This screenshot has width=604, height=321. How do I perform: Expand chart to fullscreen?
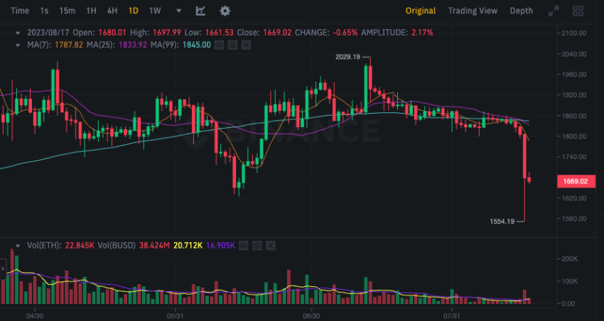(x=554, y=11)
